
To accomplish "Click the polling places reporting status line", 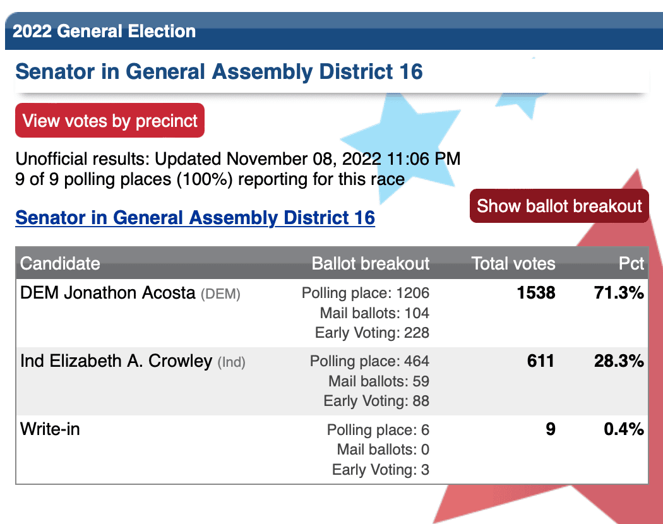I will [x=210, y=179].
